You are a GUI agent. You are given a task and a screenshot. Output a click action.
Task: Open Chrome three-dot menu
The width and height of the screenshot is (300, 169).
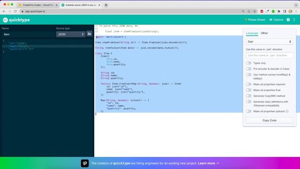[296, 11]
